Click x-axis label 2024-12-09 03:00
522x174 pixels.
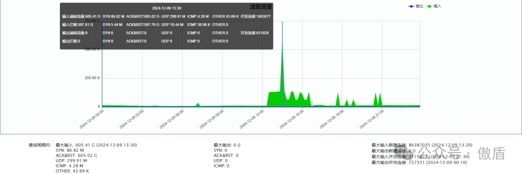pyautogui.click(x=132, y=119)
